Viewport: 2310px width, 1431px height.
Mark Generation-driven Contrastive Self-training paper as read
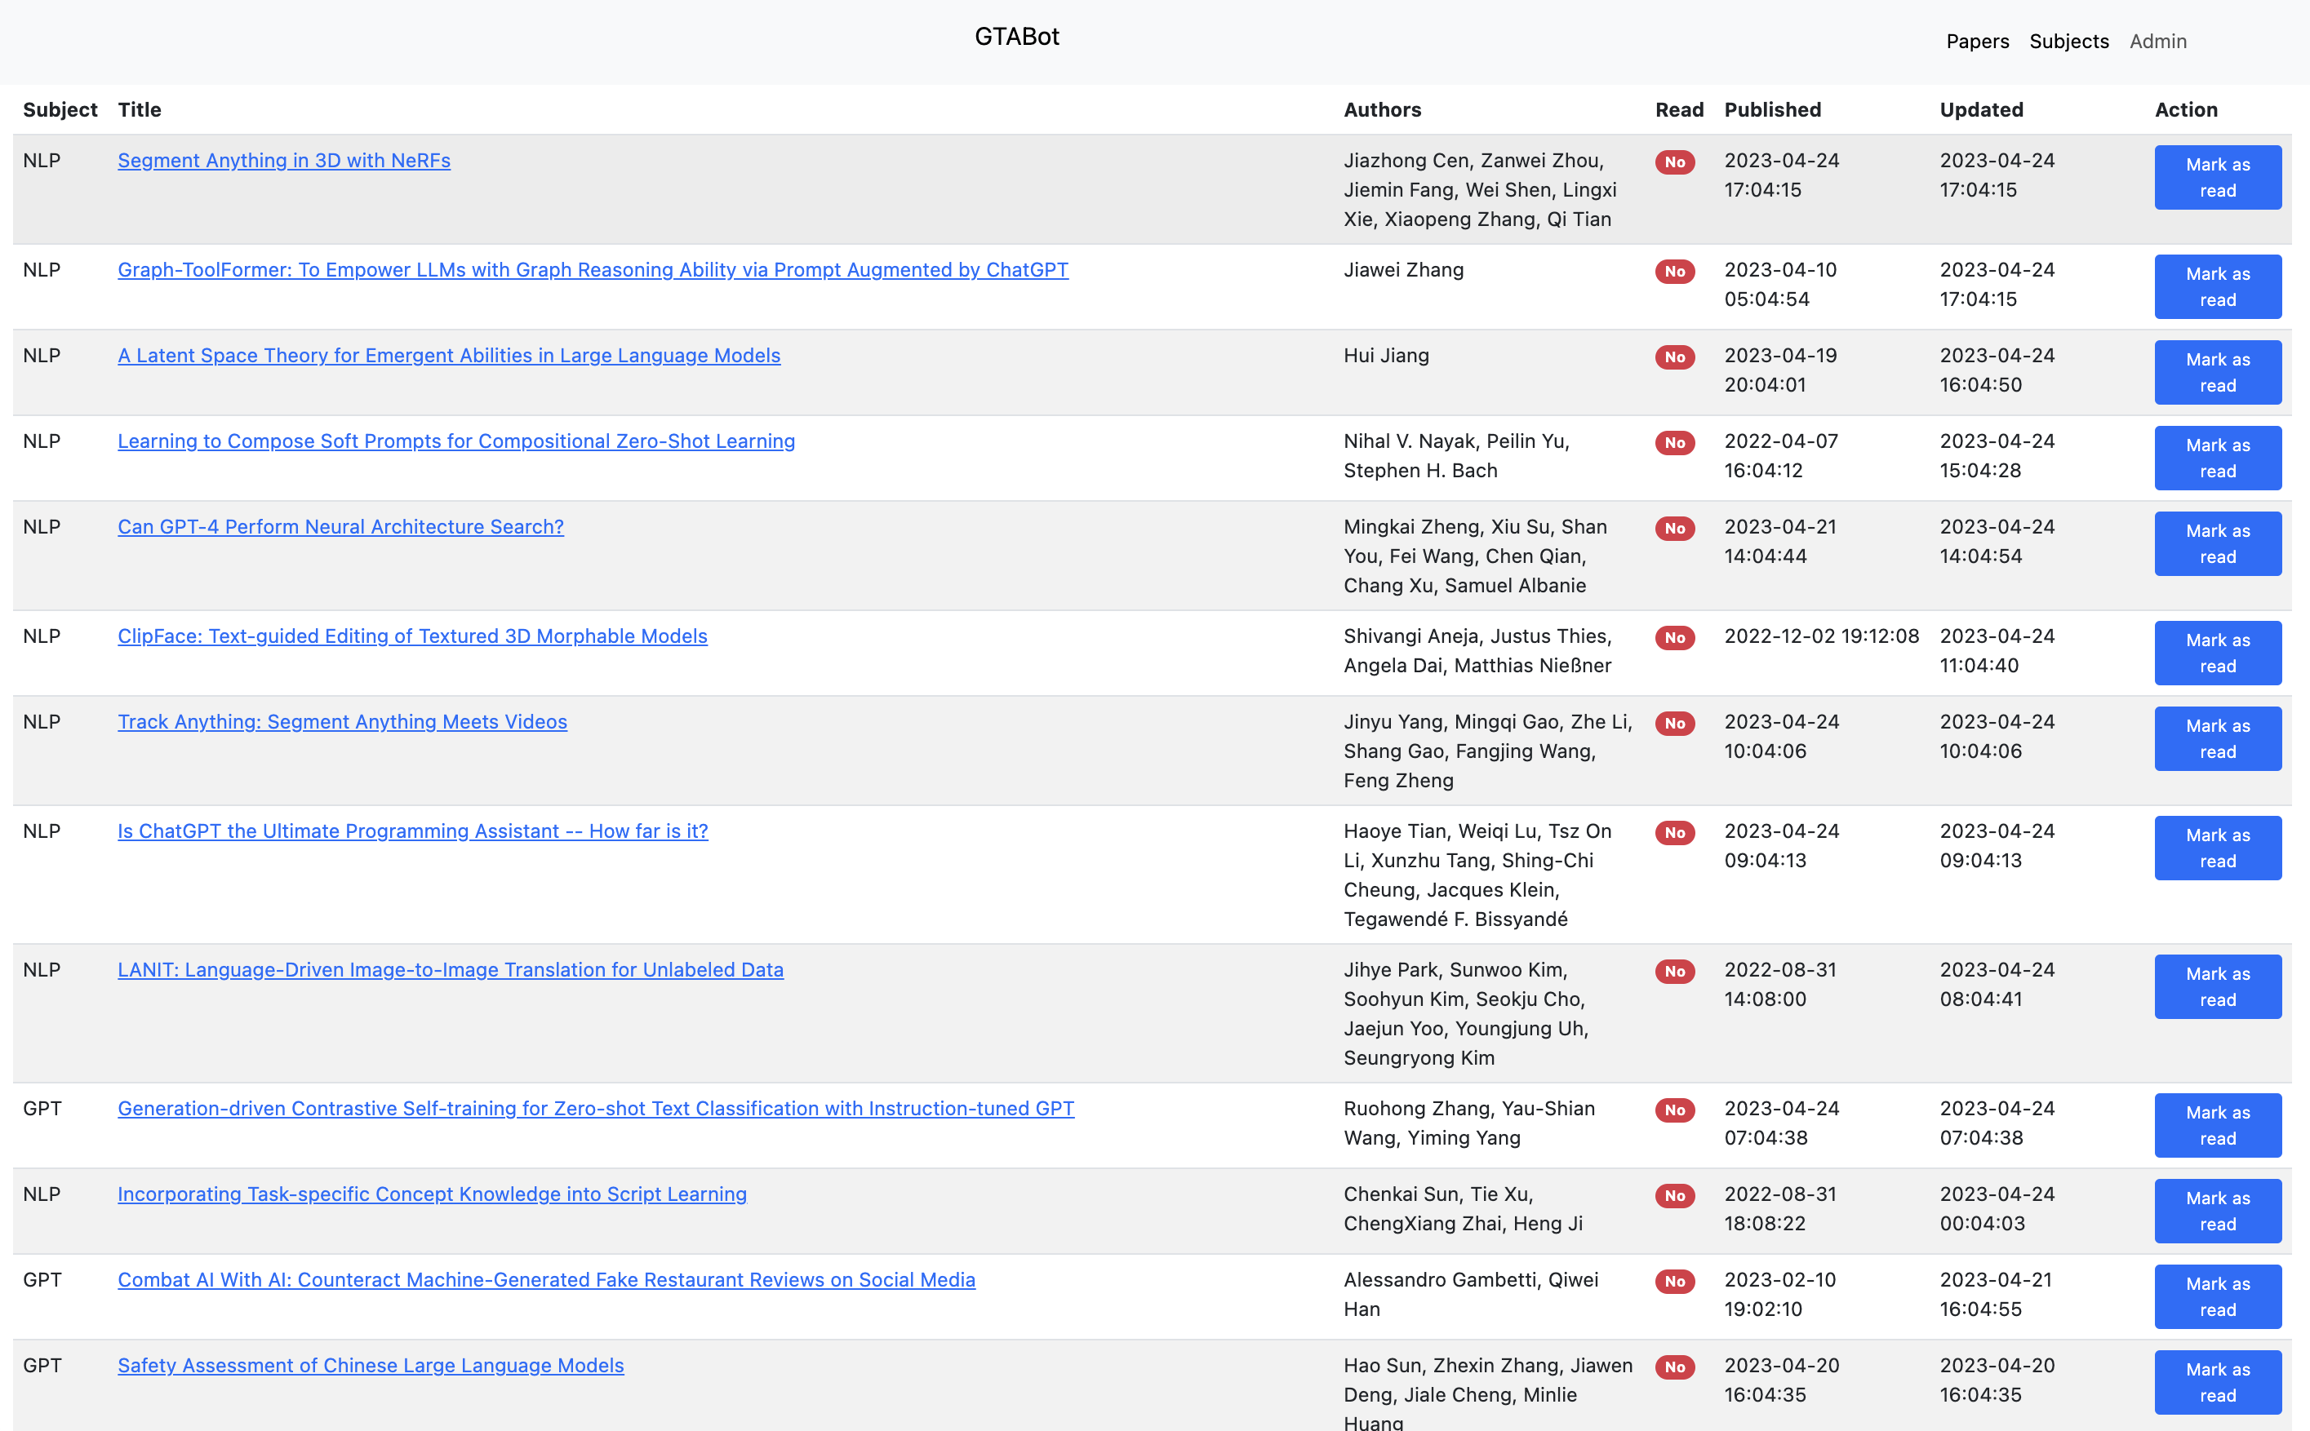[2217, 1125]
